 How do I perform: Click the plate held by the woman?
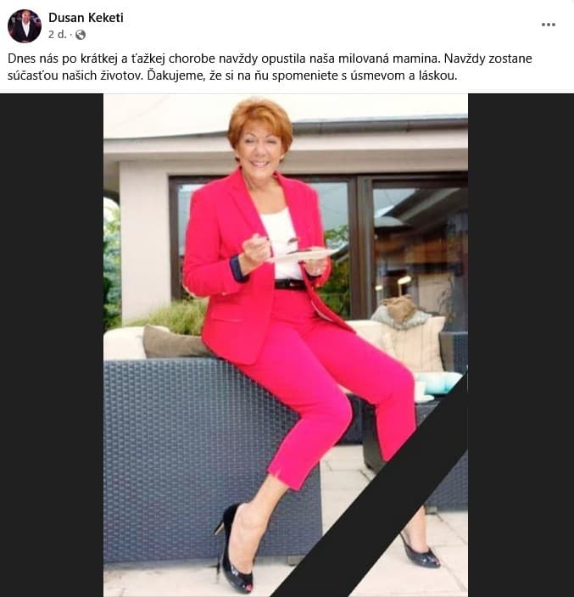pos(301,254)
